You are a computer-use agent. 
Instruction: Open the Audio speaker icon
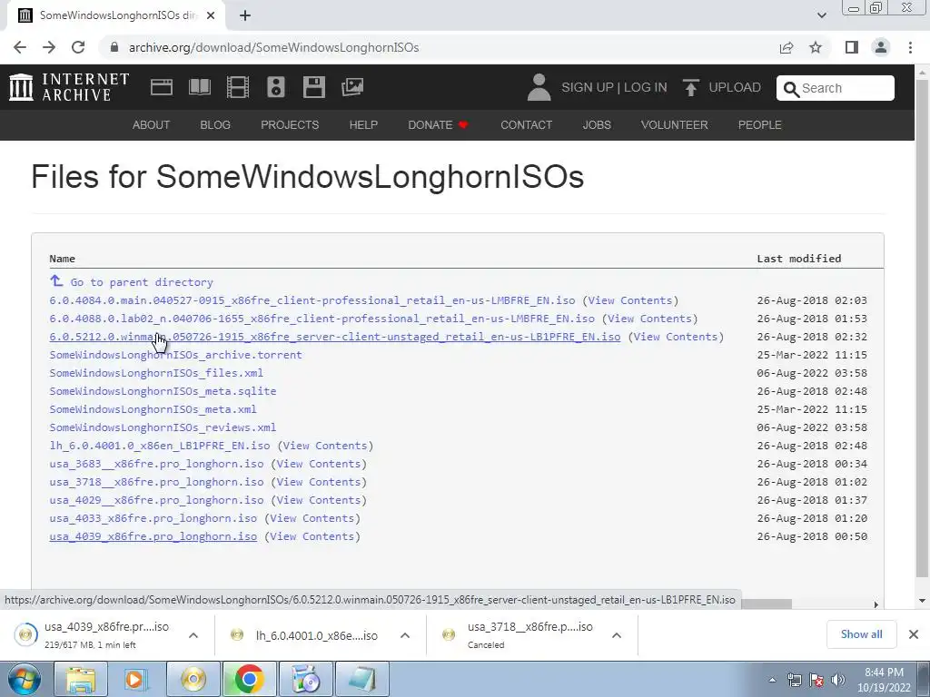tap(276, 87)
